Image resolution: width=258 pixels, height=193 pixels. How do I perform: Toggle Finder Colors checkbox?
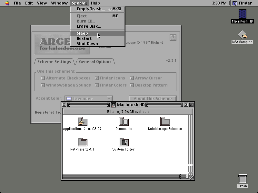coord(97,85)
